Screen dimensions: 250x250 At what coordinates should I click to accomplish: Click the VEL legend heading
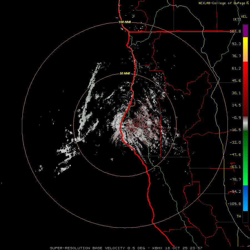244,17
